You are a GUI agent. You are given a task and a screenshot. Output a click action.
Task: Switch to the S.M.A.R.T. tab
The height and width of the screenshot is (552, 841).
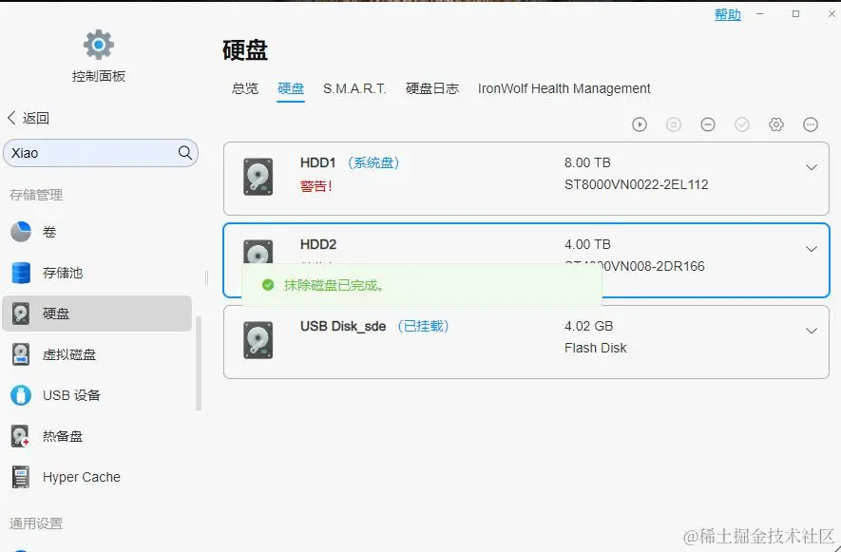coord(354,87)
